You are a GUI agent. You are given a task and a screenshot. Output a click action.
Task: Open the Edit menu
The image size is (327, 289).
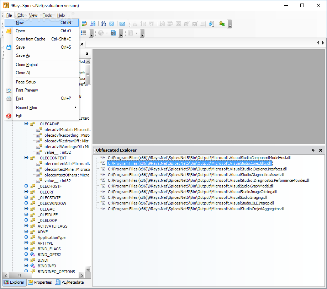click(x=20, y=15)
